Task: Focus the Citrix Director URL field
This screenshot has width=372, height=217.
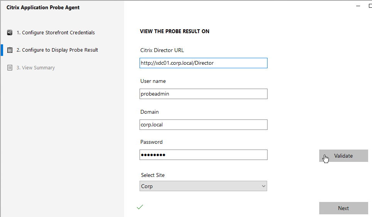Action: 203,63
